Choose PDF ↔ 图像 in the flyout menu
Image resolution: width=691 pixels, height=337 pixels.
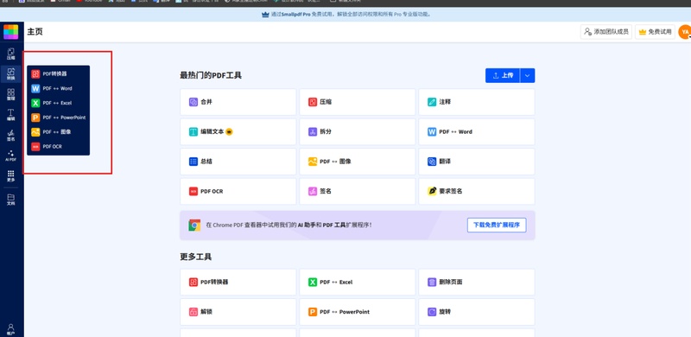[58, 132]
